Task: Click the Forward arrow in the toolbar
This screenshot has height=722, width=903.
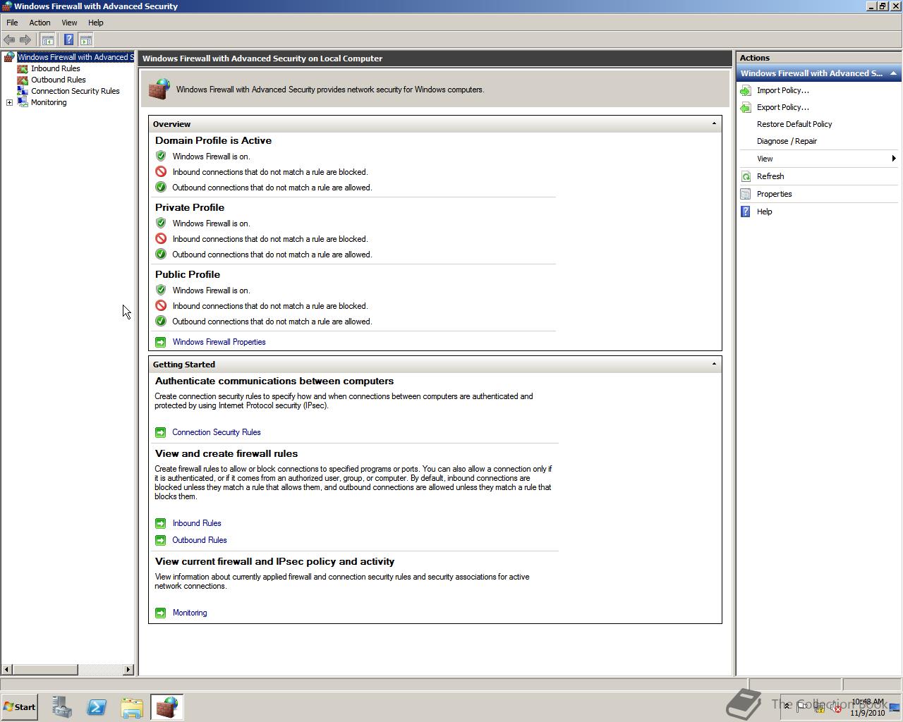Action: 25,40
